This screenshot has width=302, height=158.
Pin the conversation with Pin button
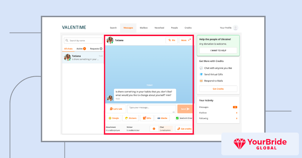pyautogui.click(x=172, y=40)
